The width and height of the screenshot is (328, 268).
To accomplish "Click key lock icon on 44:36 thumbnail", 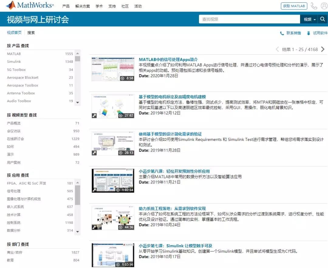I will point(94,227).
